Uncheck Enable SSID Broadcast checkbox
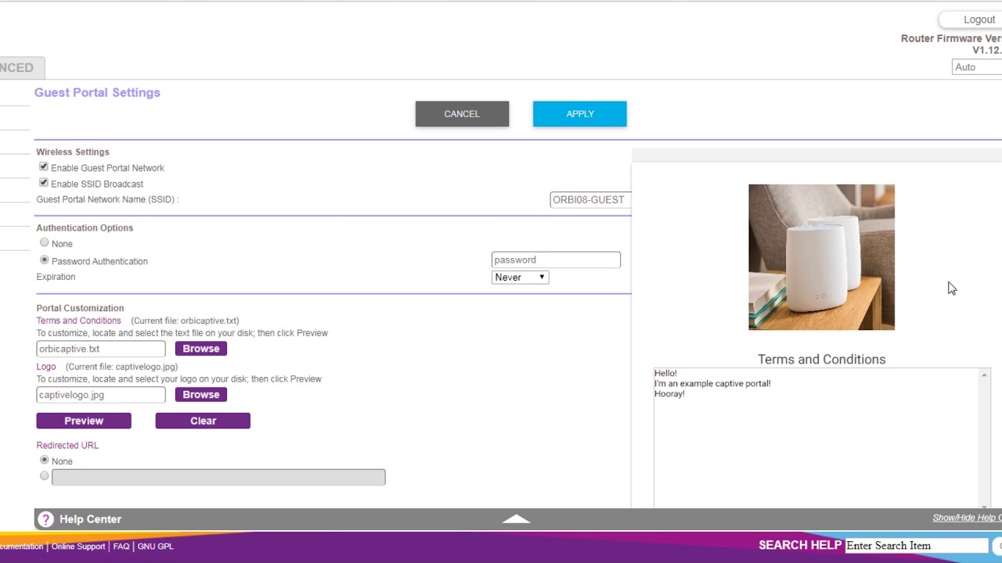Image resolution: width=1002 pixels, height=563 pixels. [x=44, y=183]
